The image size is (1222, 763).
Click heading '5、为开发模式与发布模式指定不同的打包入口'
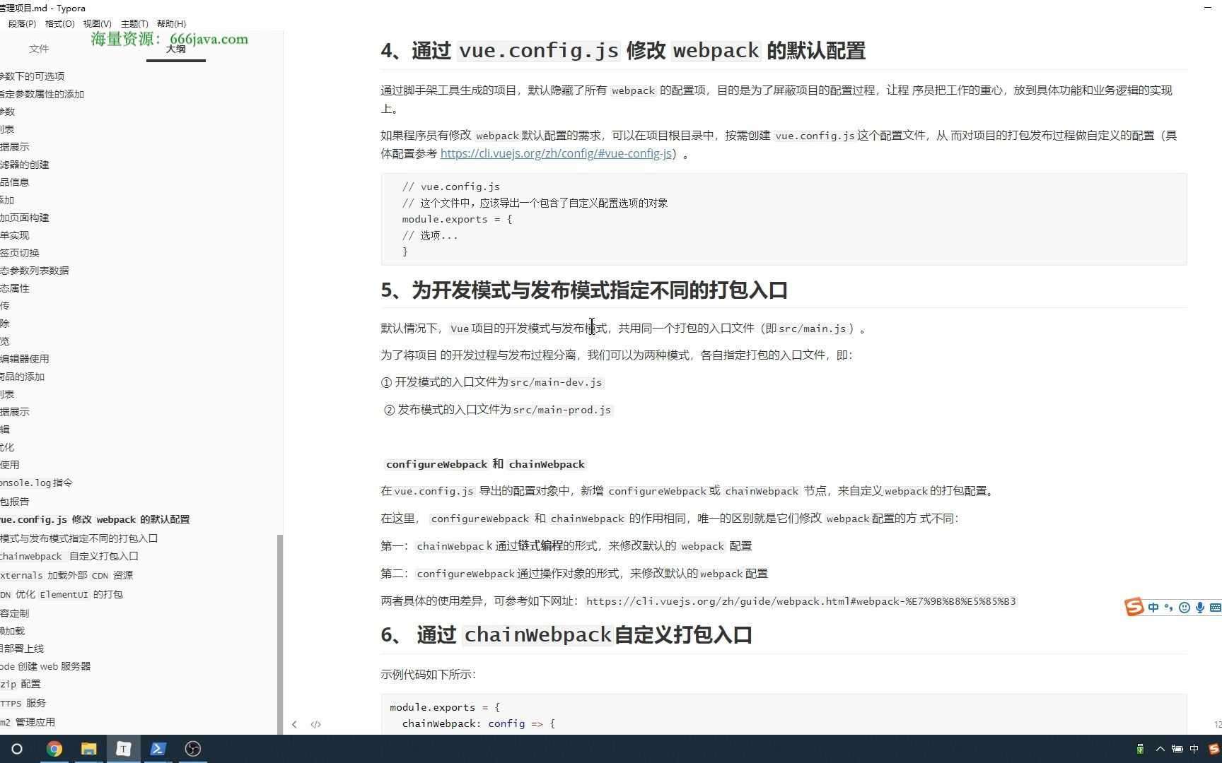(x=584, y=290)
